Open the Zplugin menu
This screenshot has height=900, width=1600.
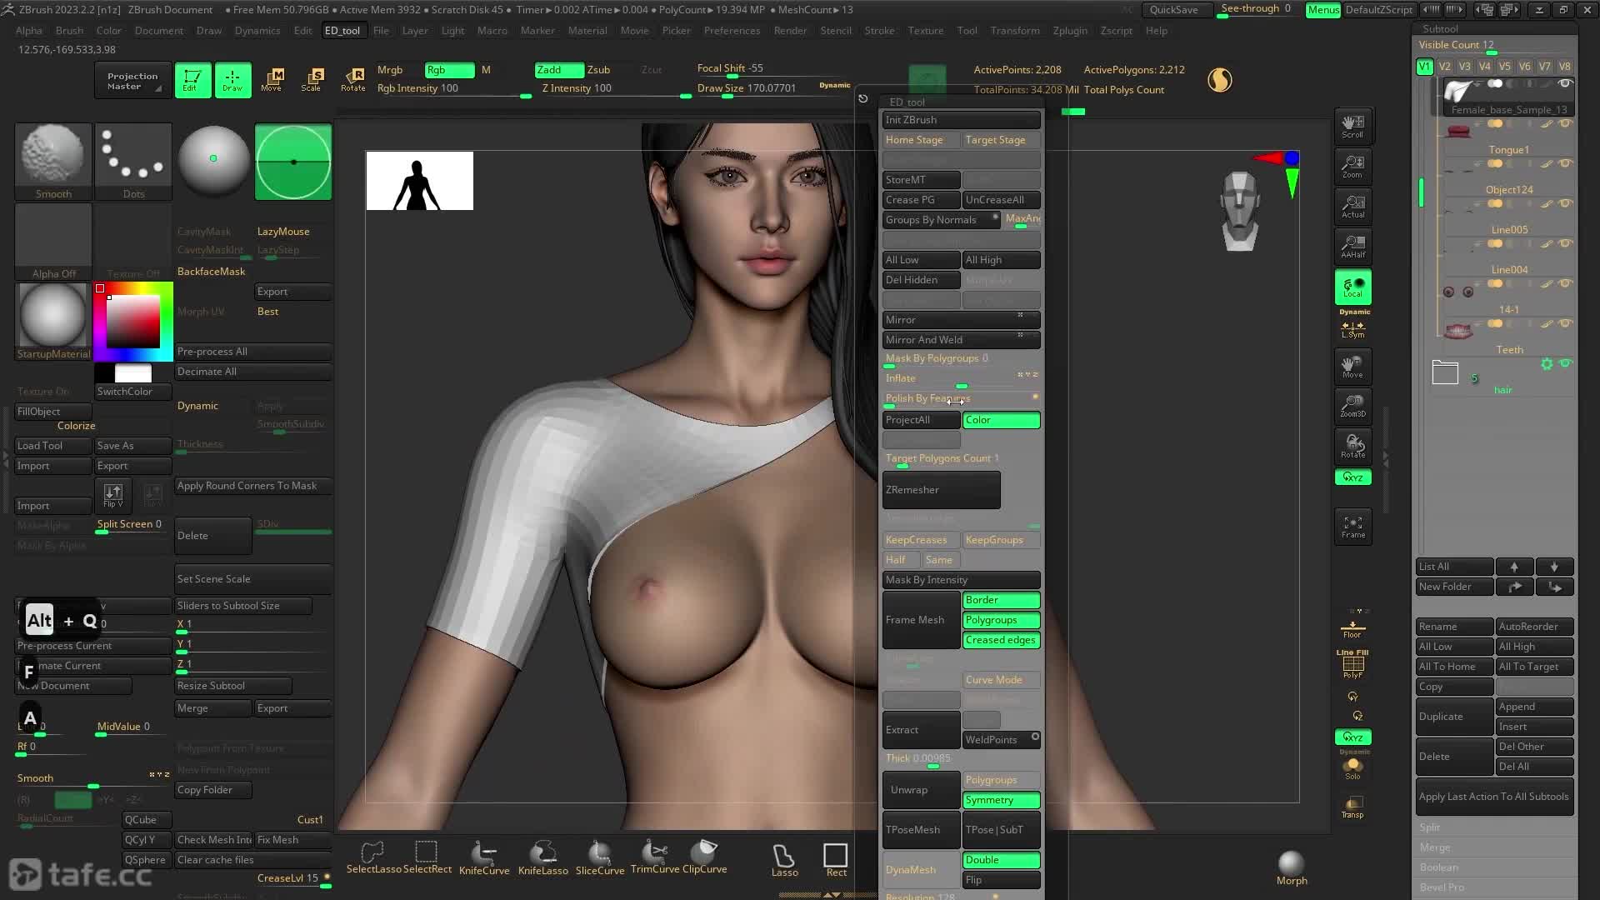pos(1069,31)
